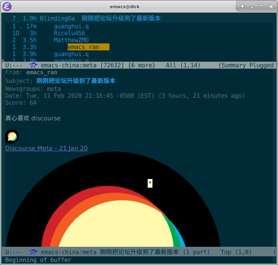Click the 'Newsgroups: meta' header line
278x265 pixels.
[33, 89]
